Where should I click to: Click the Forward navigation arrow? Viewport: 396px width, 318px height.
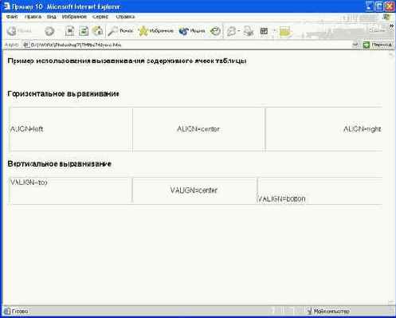coord(49,31)
